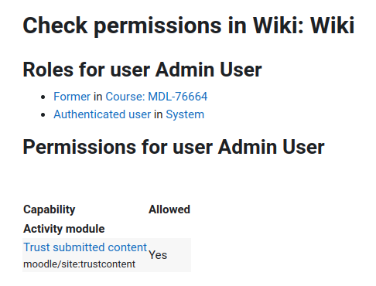Image resolution: width=376 pixels, height=286 pixels.
Task: Click the bullet before the Former role
Action: click(x=43, y=97)
